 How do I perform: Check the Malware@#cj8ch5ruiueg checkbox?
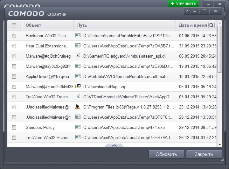click(14, 56)
